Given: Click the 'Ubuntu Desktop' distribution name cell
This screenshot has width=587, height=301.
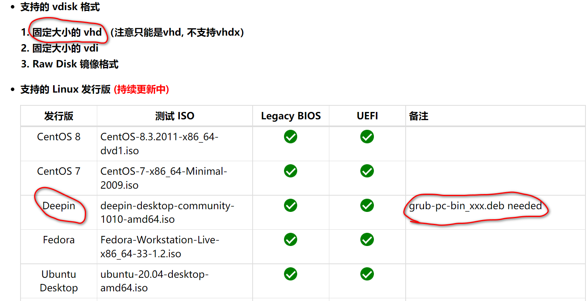Looking at the screenshot, I should click(59, 281).
